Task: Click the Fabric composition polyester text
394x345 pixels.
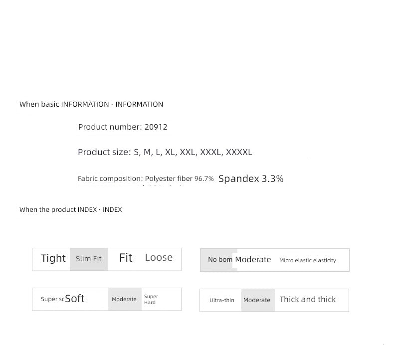Action: point(146,178)
